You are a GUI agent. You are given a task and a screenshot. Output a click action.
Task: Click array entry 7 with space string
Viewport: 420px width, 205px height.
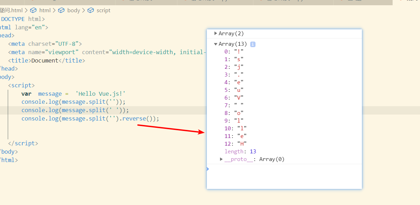(x=234, y=105)
